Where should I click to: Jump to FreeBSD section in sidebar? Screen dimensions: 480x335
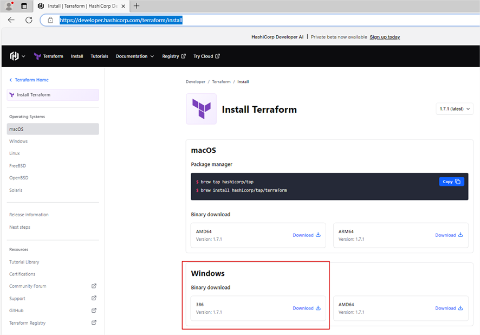click(x=17, y=166)
